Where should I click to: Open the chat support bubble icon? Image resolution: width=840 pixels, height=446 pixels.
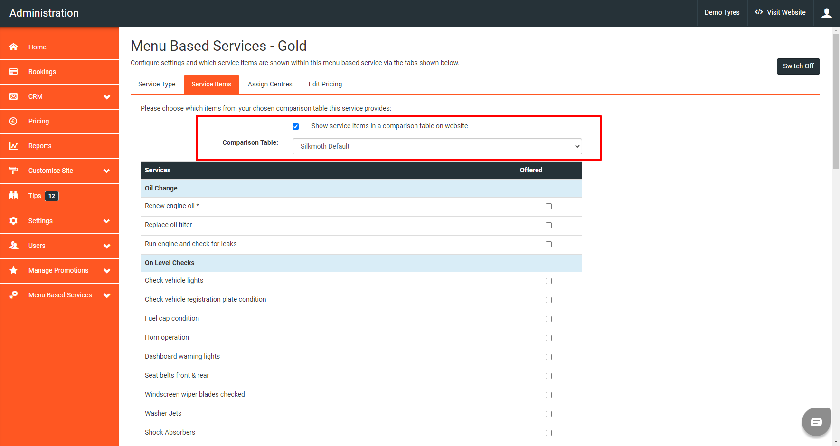(816, 421)
